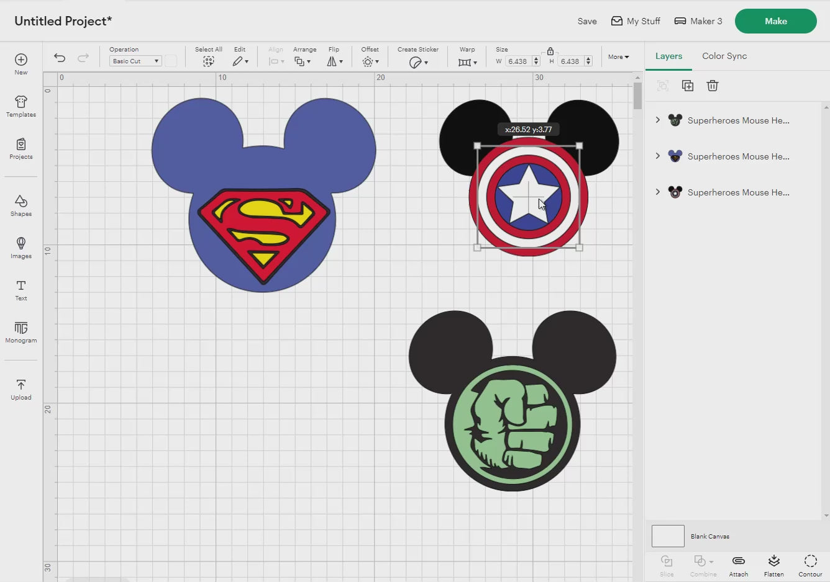Click the Group layers icon
This screenshot has width=830, height=582.
[x=663, y=86]
